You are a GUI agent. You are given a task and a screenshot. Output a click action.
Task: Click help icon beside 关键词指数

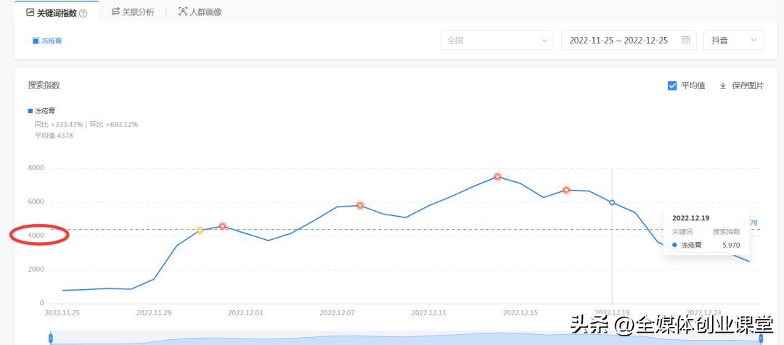83,13
